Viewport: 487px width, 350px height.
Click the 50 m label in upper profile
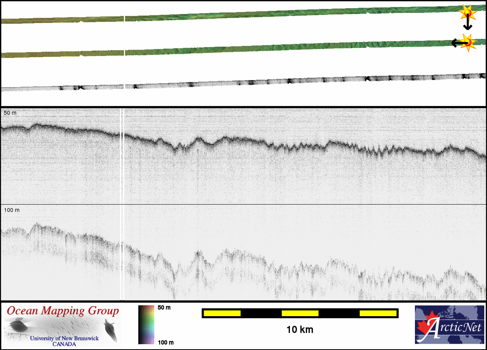click(11, 113)
